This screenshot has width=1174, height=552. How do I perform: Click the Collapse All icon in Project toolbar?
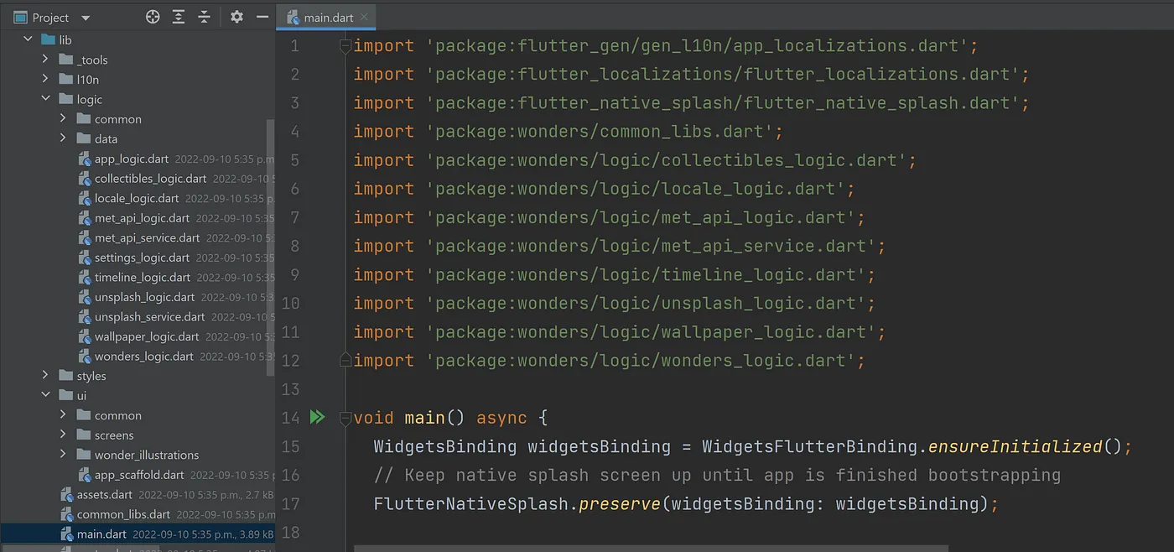pyautogui.click(x=204, y=17)
